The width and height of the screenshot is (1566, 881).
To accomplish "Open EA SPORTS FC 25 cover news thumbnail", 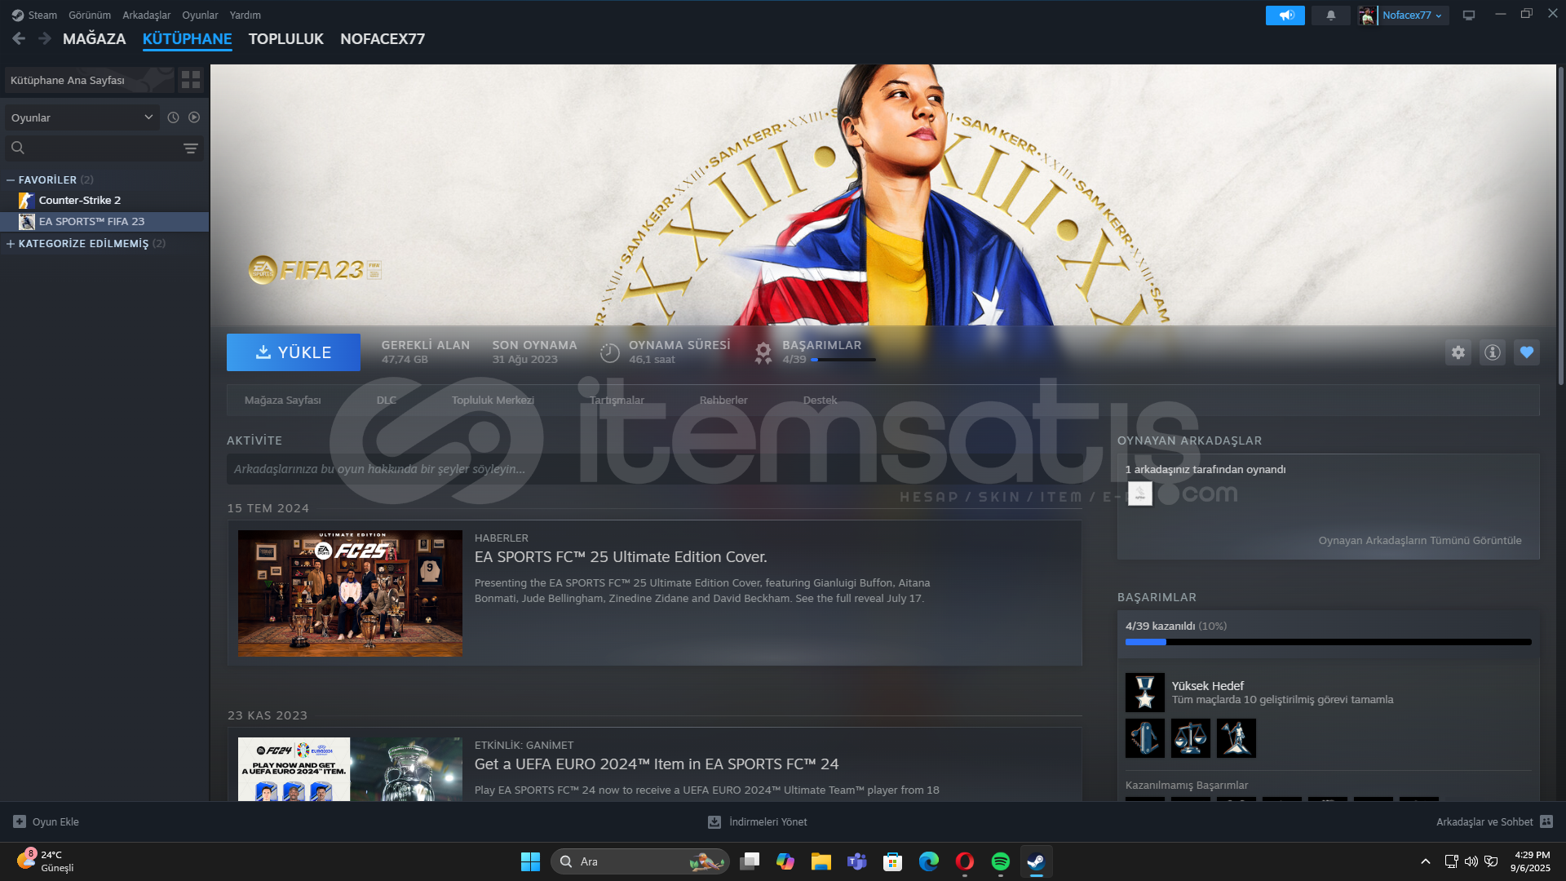I will 350,594.
